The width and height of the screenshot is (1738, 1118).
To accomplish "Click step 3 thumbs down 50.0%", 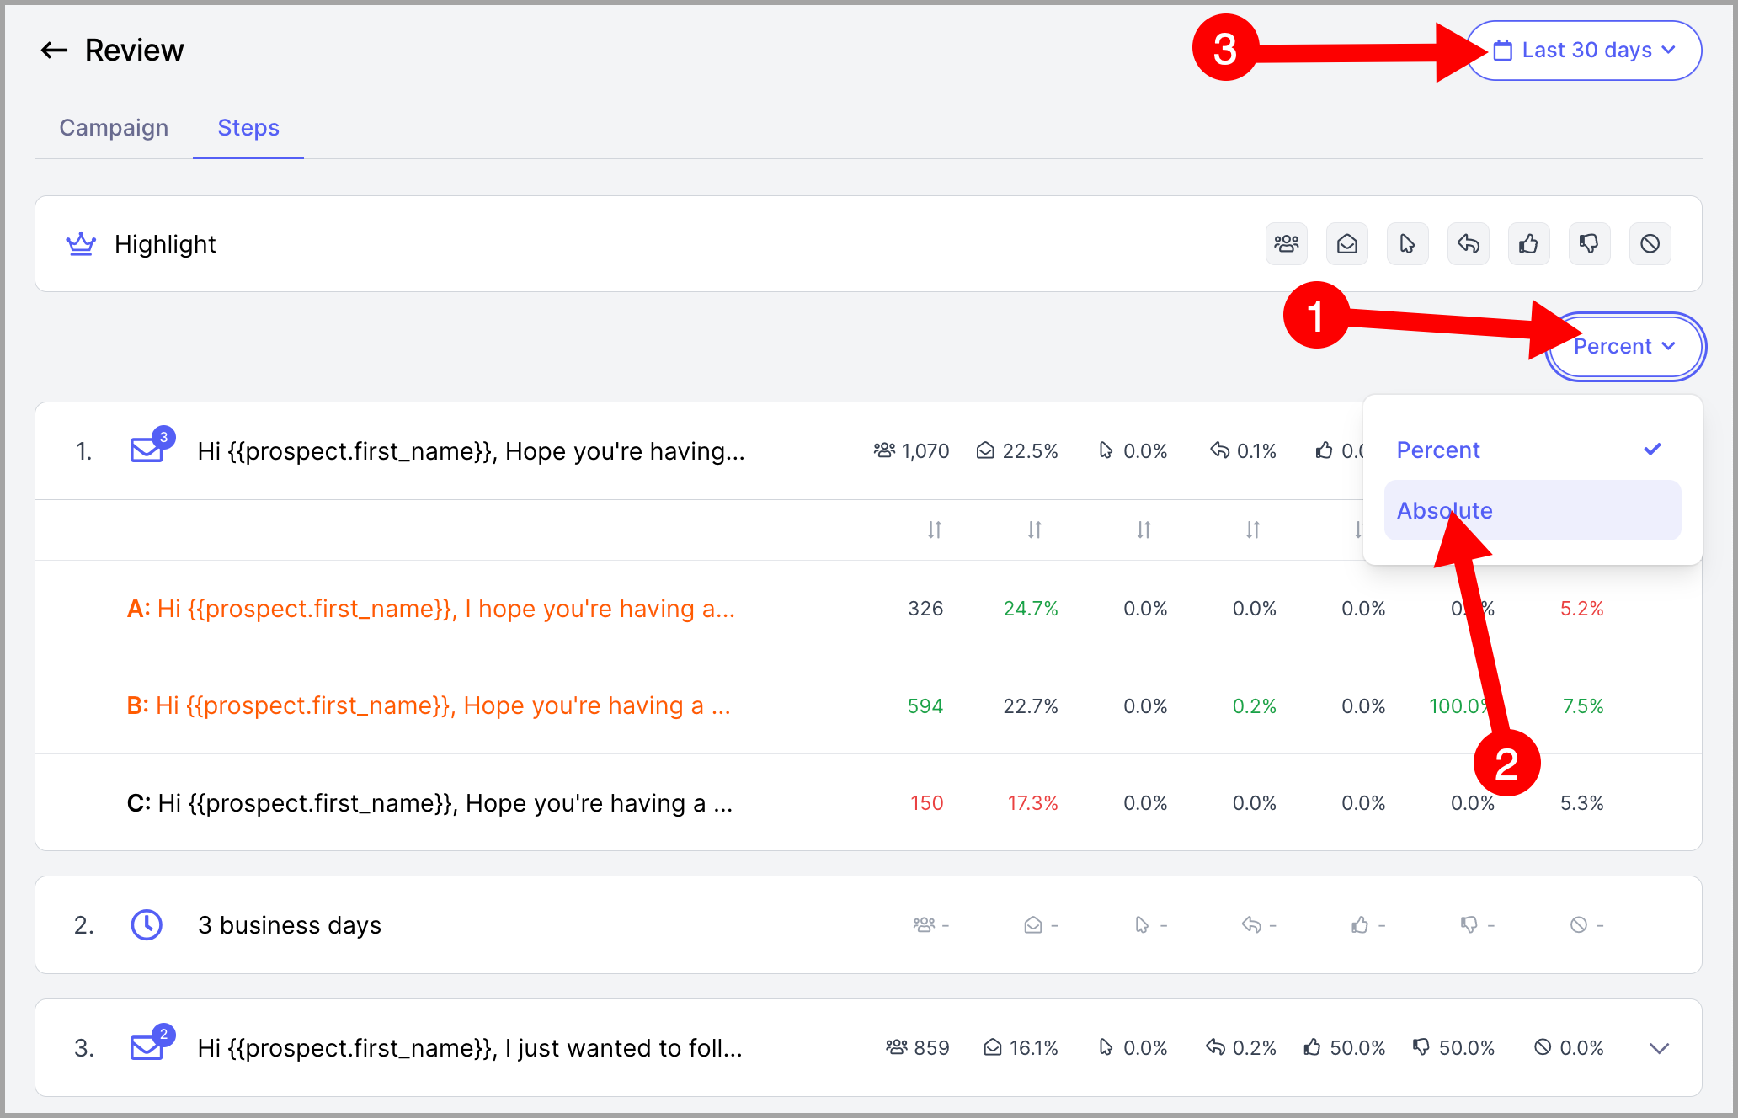I will (1453, 1048).
